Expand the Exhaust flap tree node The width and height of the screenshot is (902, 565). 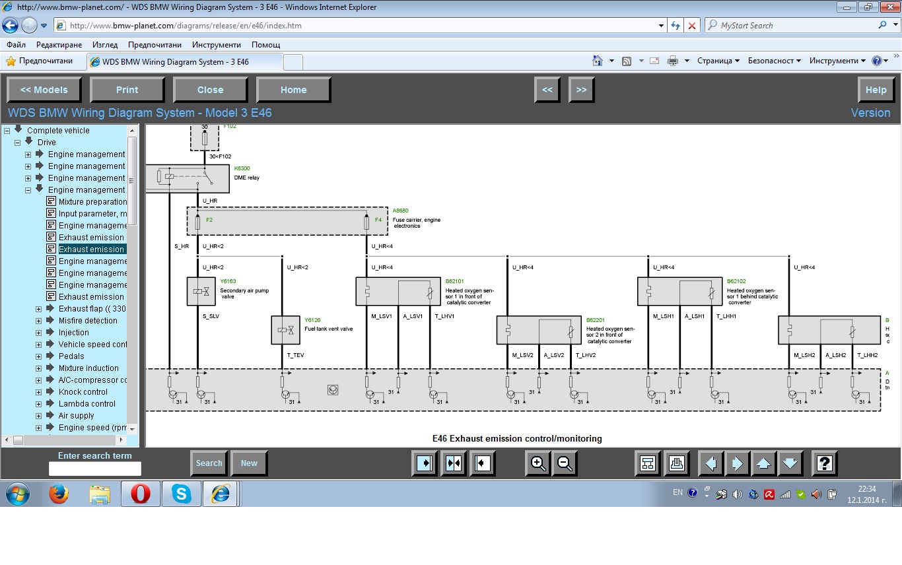click(x=39, y=309)
